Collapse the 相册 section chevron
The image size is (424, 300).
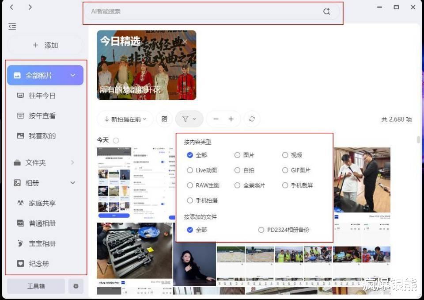tap(73, 183)
